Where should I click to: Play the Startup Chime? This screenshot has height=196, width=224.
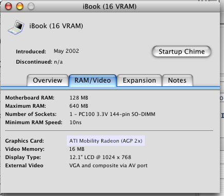[x=181, y=51]
